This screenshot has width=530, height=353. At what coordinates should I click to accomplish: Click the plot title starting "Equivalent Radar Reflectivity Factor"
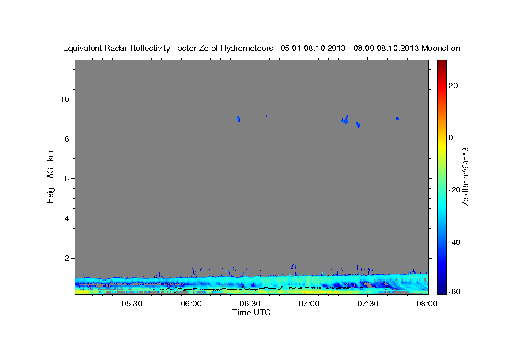click(x=261, y=48)
